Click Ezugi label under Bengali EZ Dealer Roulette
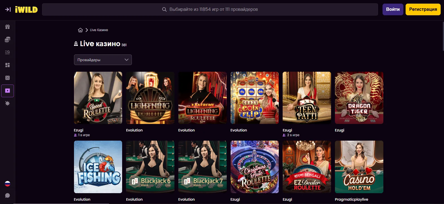Viewport: 444px width, 204px height. tap(287, 199)
